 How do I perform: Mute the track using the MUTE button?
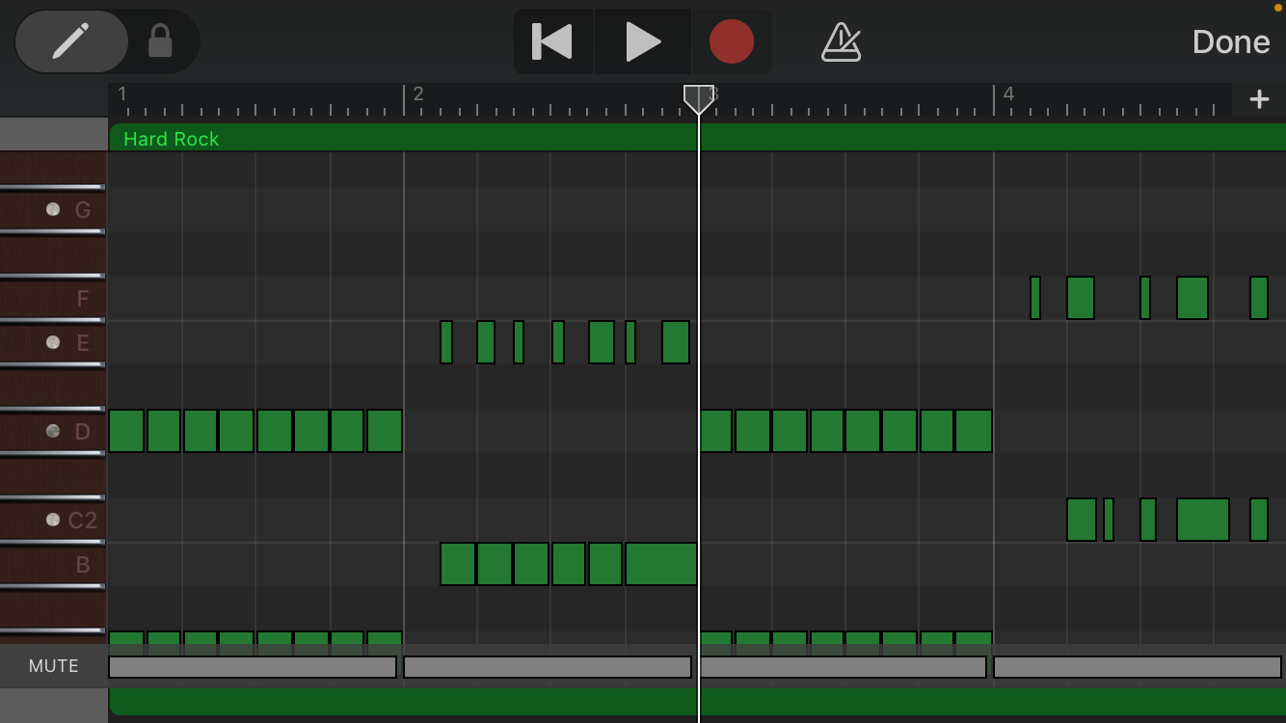coord(53,665)
